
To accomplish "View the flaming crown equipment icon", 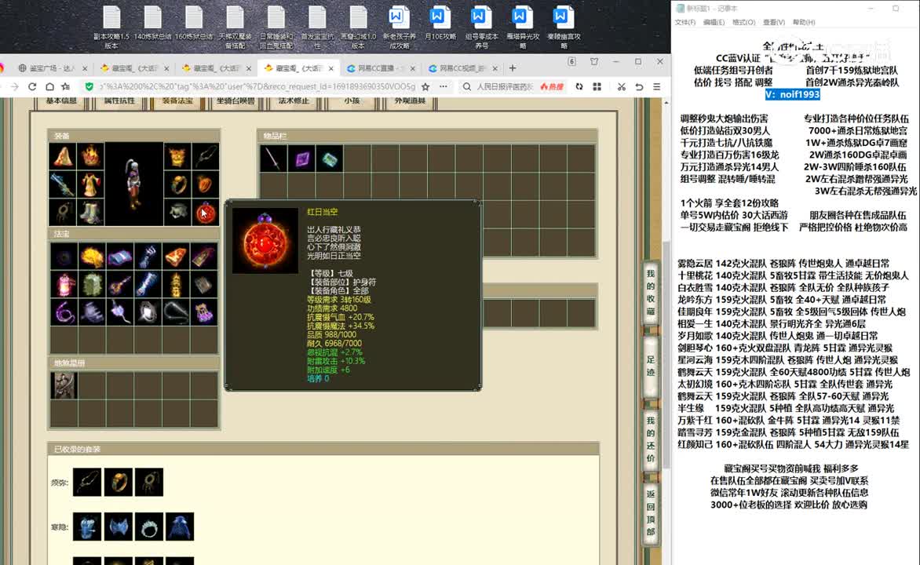I will [91, 156].
